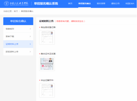Click the college logo emblem in header
Screen dimensions: 137x101
tap(7, 4)
